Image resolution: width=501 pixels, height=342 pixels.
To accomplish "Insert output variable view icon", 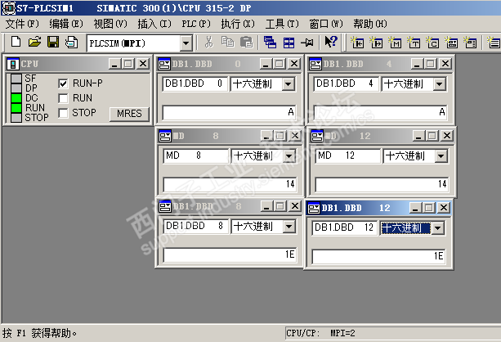I will (376, 43).
